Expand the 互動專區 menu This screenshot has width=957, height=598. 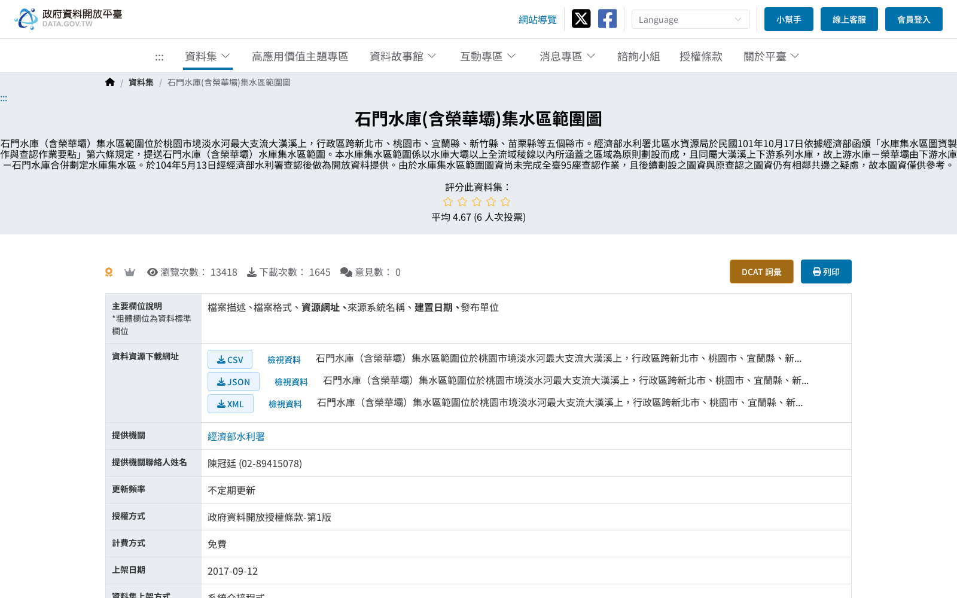(x=488, y=56)
